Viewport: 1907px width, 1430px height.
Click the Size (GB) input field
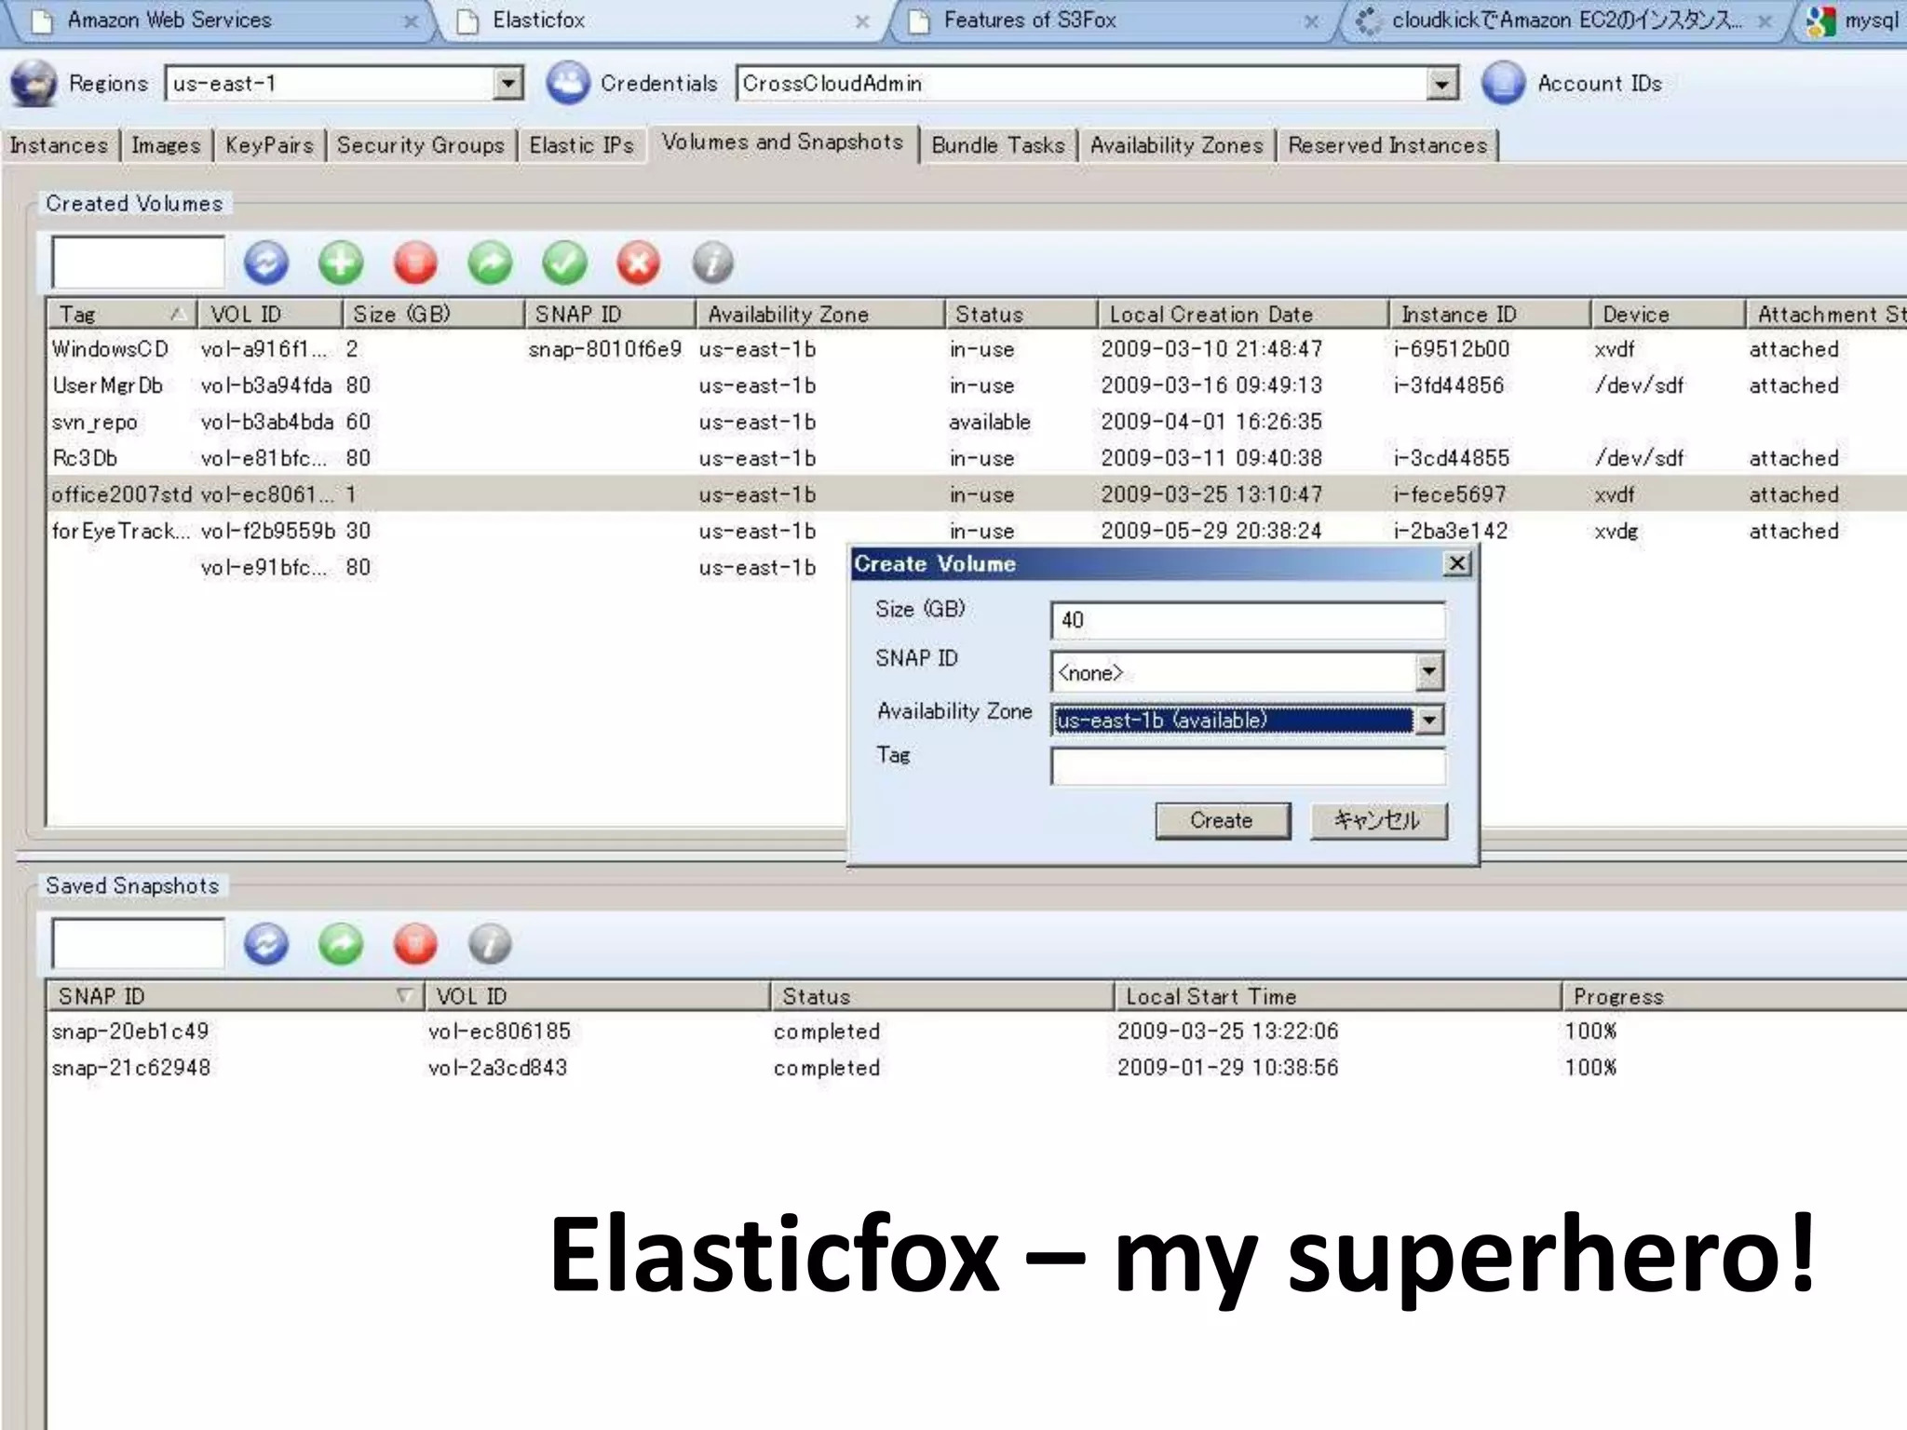(x=1248, y=620)
